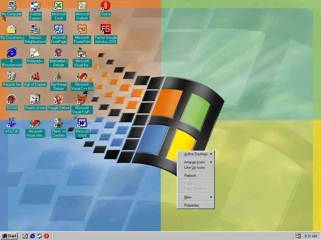Expand the Arrange Icons submenu
The height and width of the screenshot is (240, 321).
click(196, 162)
